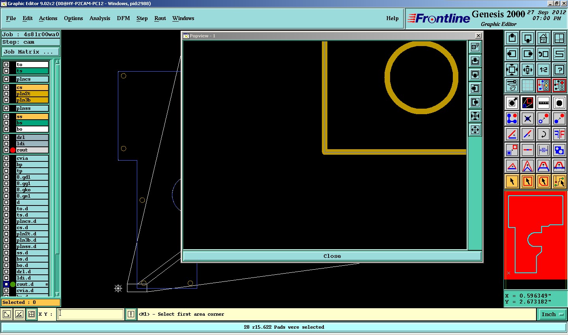
Task: Toggle checkbox for the 'rout' layer
Action: 6,150
